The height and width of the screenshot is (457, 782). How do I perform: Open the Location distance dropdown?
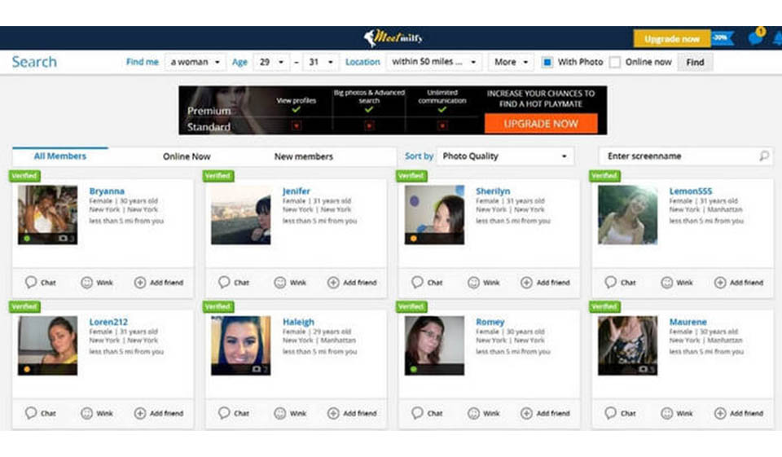pyautogui.click(x=434, y=62)
